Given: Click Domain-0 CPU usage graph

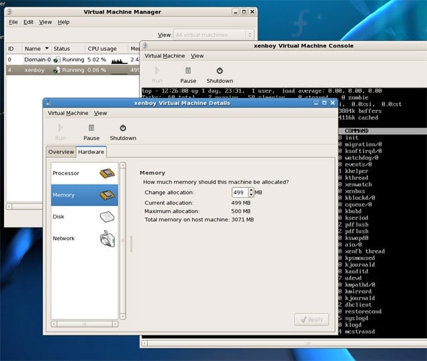Looking at the screenshot, I should click(119, 61).
